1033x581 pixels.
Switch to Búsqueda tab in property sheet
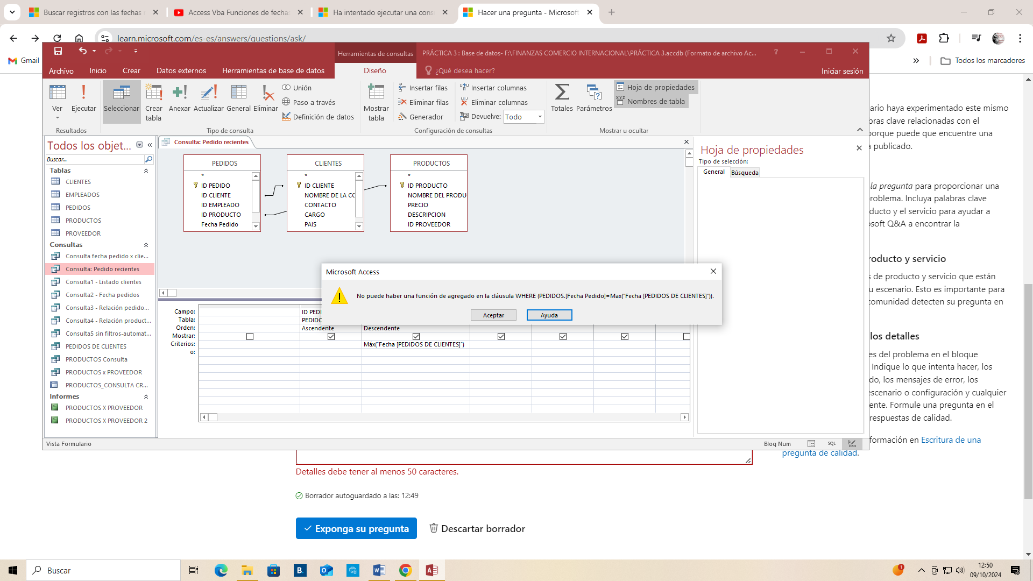click(745, 173)
